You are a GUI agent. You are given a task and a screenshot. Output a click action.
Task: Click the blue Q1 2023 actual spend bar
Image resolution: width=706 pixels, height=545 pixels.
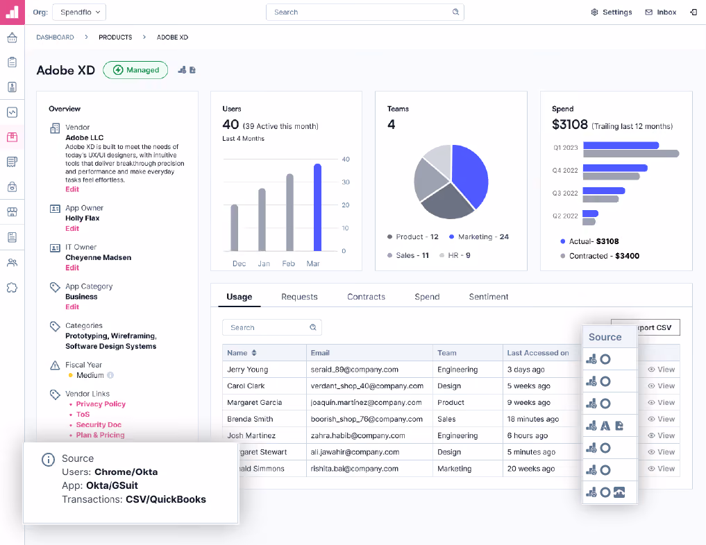tap(621, 145)
